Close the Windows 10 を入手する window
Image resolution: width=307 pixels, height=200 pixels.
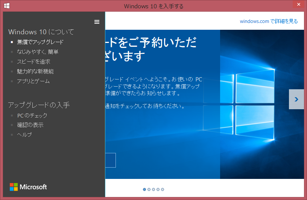tap(299, 4)
